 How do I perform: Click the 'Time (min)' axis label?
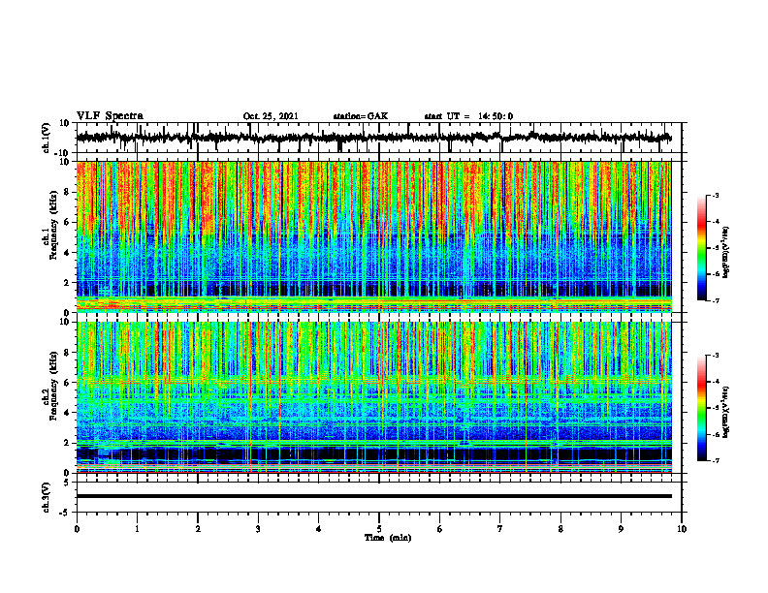388,538
